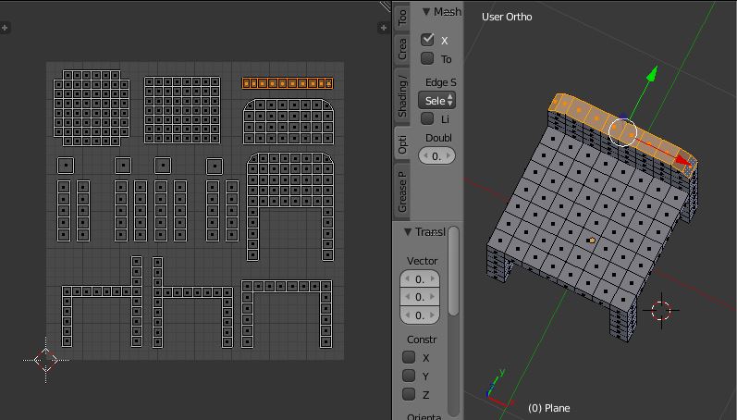
Task: Grab the green Y-axis manipulator arrow
Action: [652, 74]
